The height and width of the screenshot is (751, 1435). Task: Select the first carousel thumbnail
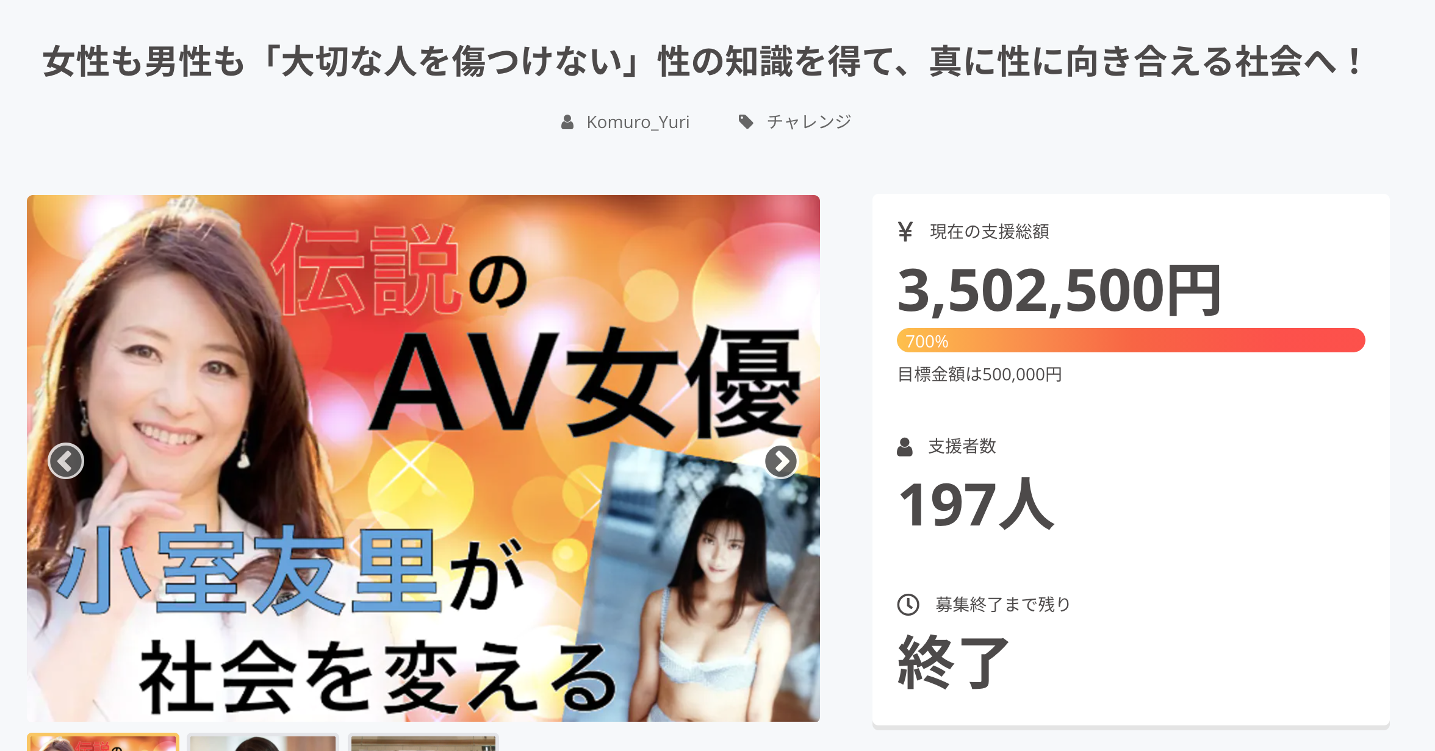(x=103, y=742)
